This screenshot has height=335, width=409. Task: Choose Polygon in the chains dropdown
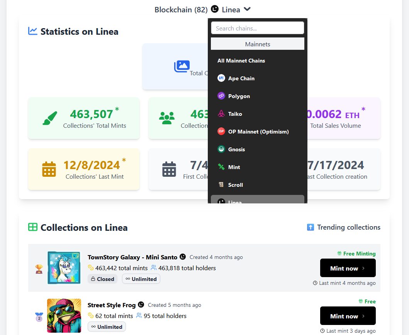coord(239,96)
